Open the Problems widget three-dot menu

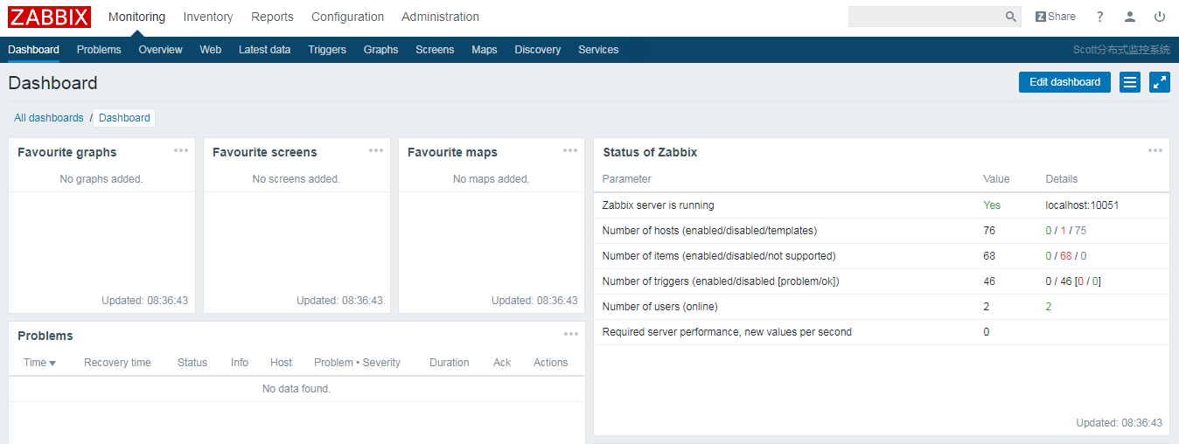[x=571, y=334]
